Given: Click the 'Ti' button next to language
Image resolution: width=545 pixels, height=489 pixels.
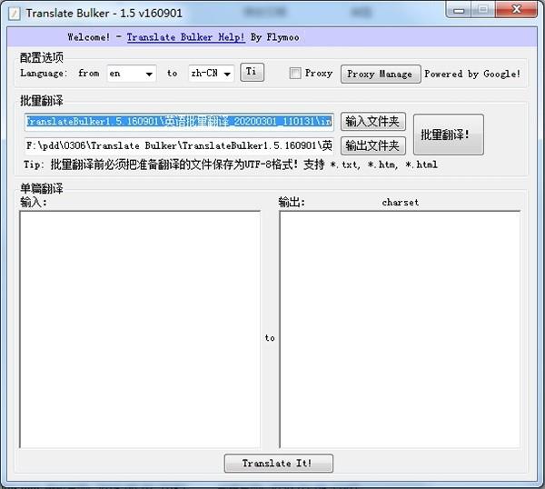Looking at the screenshot, I should 252,73.
